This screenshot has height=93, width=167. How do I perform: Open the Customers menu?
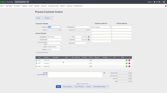pyautogui.click(x=17, y=6)
